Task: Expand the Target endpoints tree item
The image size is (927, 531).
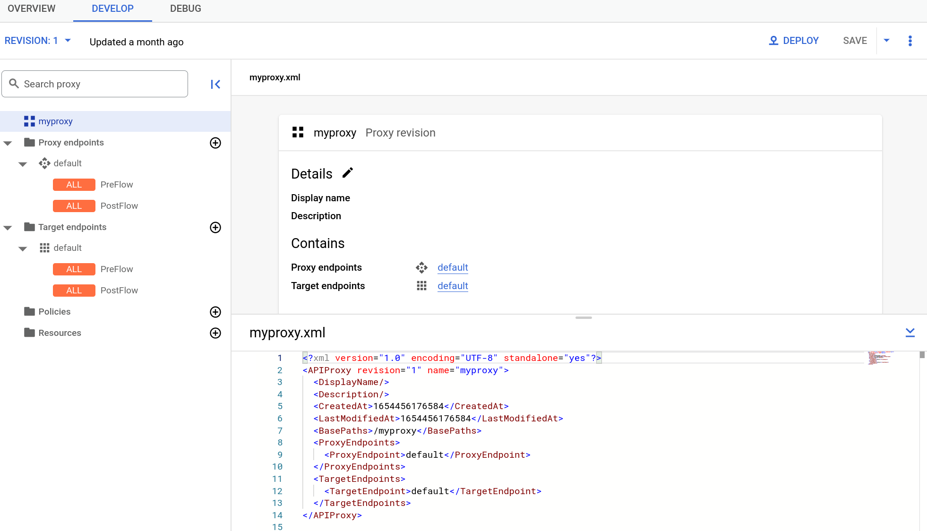Action: click(8, 227)
